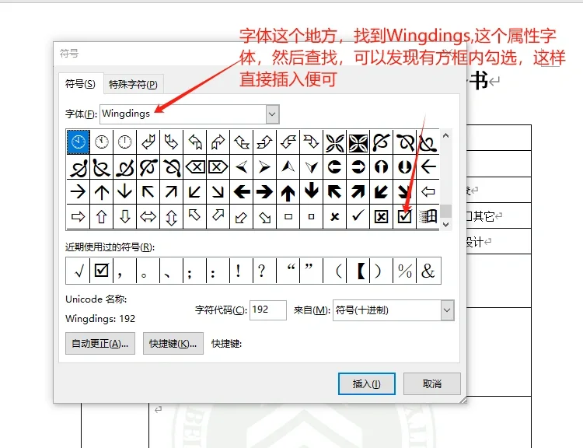Pick the recently used ampersand symbol
This screenshot has height=448, width=583.
[428, 271]
